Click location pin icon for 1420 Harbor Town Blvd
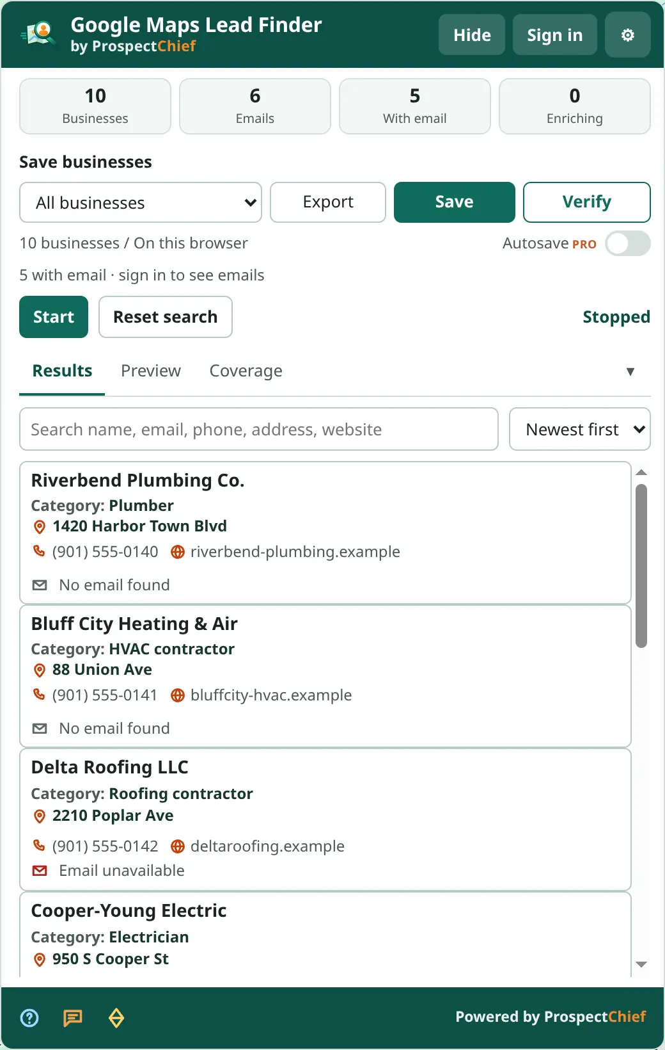 (40, 527)
